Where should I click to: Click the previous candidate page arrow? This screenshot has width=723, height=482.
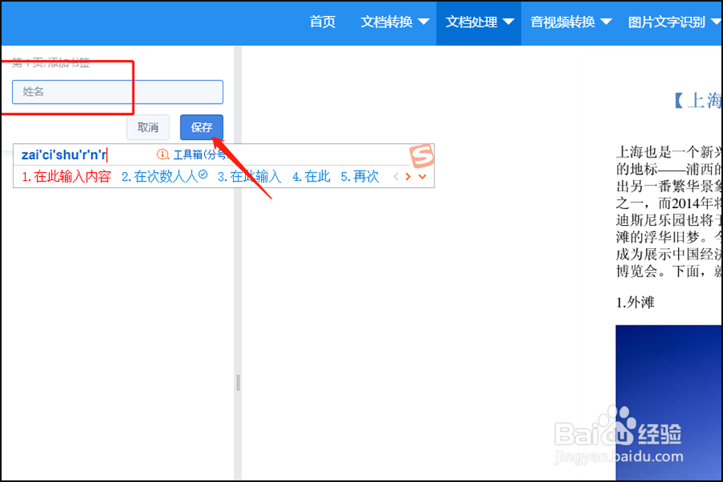click(396, 176)
